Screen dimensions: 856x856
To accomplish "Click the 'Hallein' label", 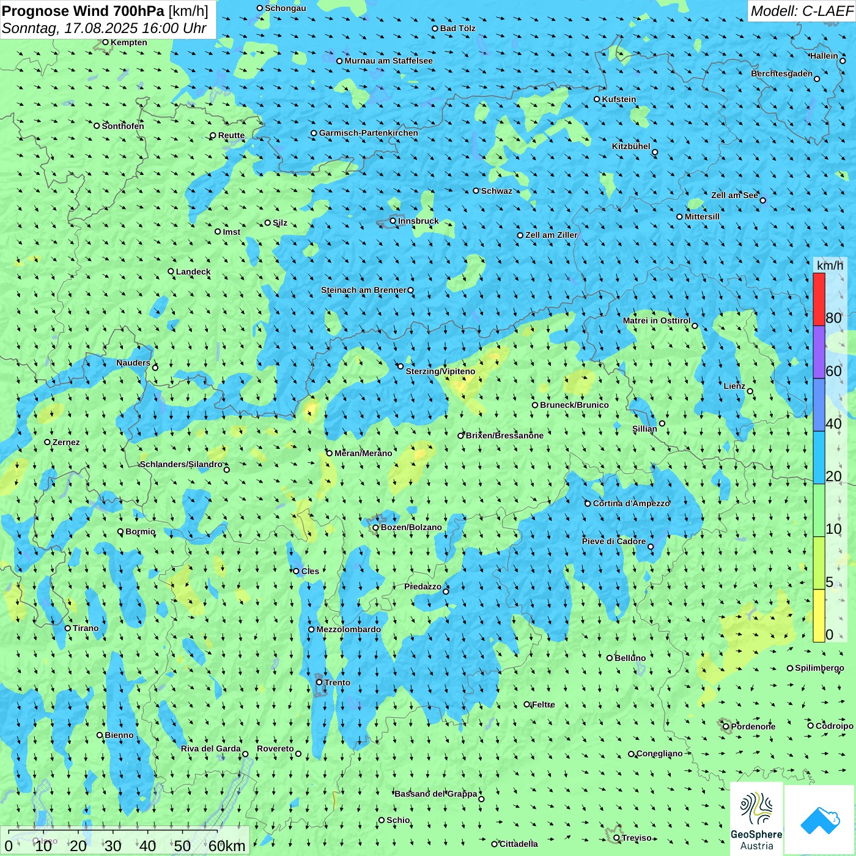I will click(824, 56).
